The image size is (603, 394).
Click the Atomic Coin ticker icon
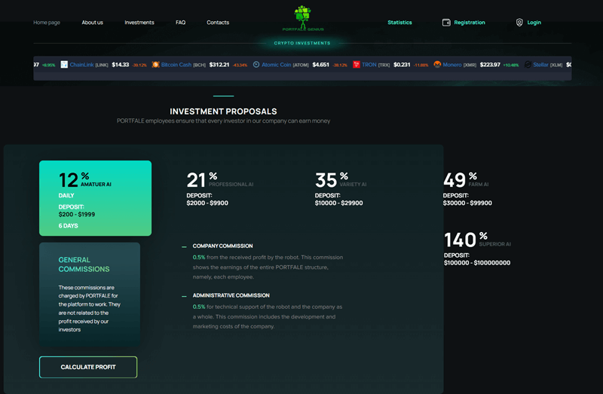256,65
